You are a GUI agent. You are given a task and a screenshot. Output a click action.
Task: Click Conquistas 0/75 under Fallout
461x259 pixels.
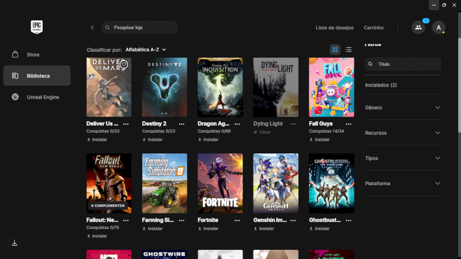(103, 227)
